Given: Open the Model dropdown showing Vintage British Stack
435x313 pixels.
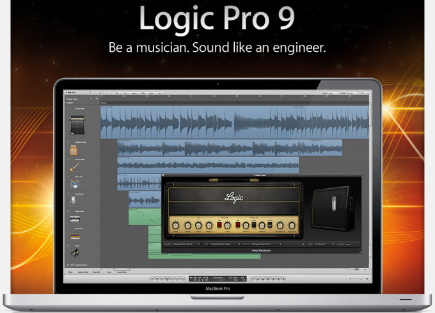Looking at the screenshot, I should click(x=186, y=244).
